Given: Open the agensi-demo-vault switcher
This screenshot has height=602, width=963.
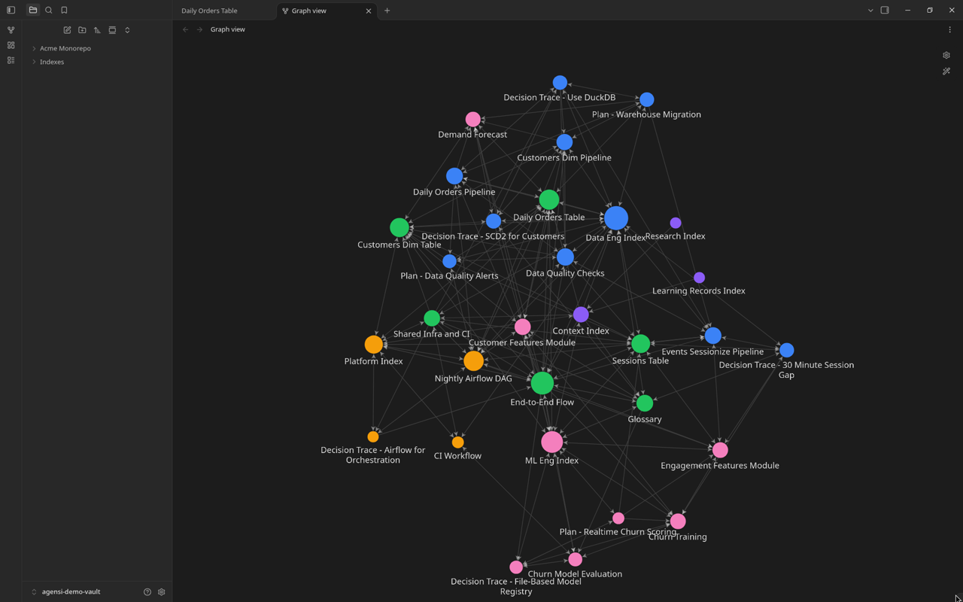Looking at the screenshot, I should point(65,592).
